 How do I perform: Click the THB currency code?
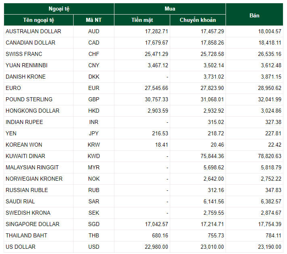[x=94, y=235]
